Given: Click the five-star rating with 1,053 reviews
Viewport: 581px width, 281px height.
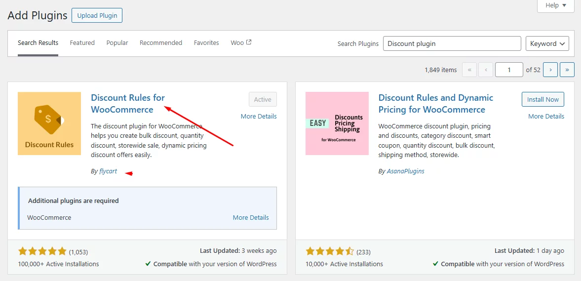Looking at the screenshot, I should 42,252.
